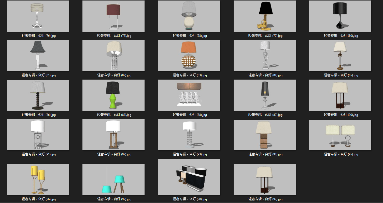Select the green gourd-base lamp 台灯 (87).jpg
The width and height of the screenshot is (383, 203).
point(113,95)
